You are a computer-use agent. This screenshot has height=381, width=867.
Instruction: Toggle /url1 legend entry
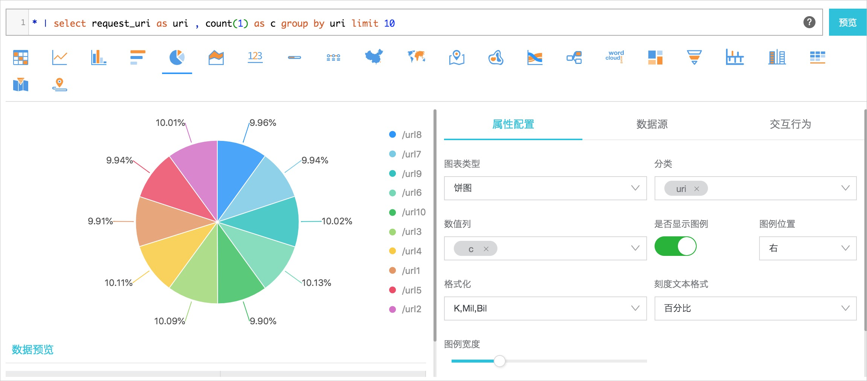[x=405, y=271]
